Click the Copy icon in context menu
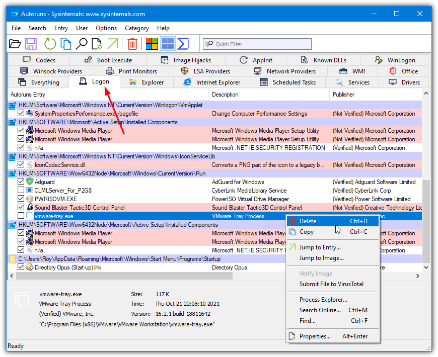Image resolution: width=438 pixels, height=357 pixels. pyautogui.click(x=292, y=231)
